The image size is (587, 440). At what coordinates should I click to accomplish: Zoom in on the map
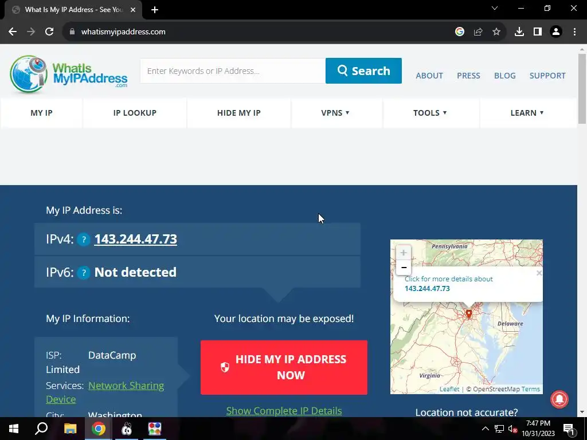(404, 253)
